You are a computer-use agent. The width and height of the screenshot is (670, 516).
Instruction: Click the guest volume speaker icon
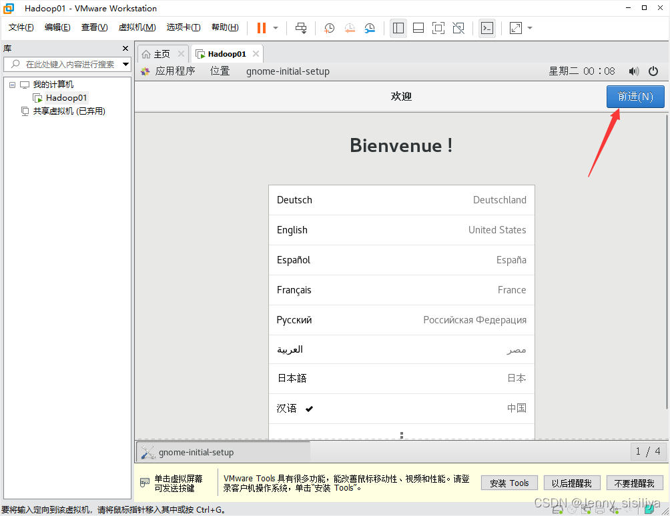pos(634,71)
